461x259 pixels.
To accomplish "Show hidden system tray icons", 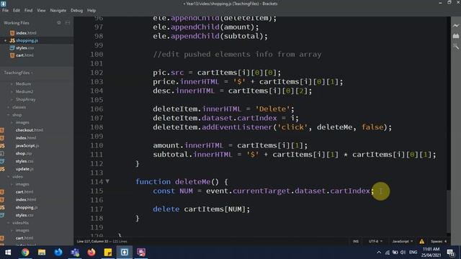I will click(x=379, y=253).
